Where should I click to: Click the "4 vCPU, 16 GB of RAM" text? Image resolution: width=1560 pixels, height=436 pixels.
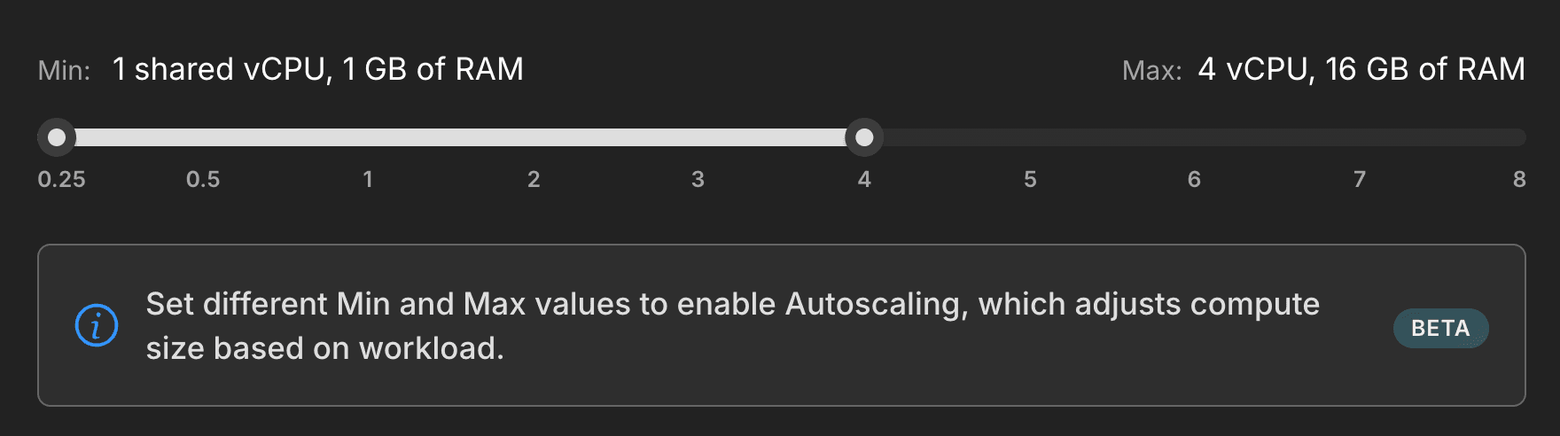[1361, 69]
